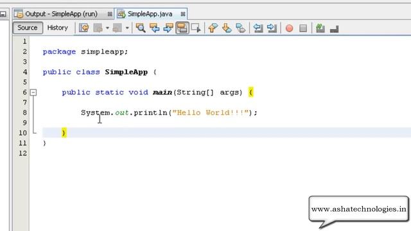Close the SimpleApp.java tab

click(x=183, y=14)
